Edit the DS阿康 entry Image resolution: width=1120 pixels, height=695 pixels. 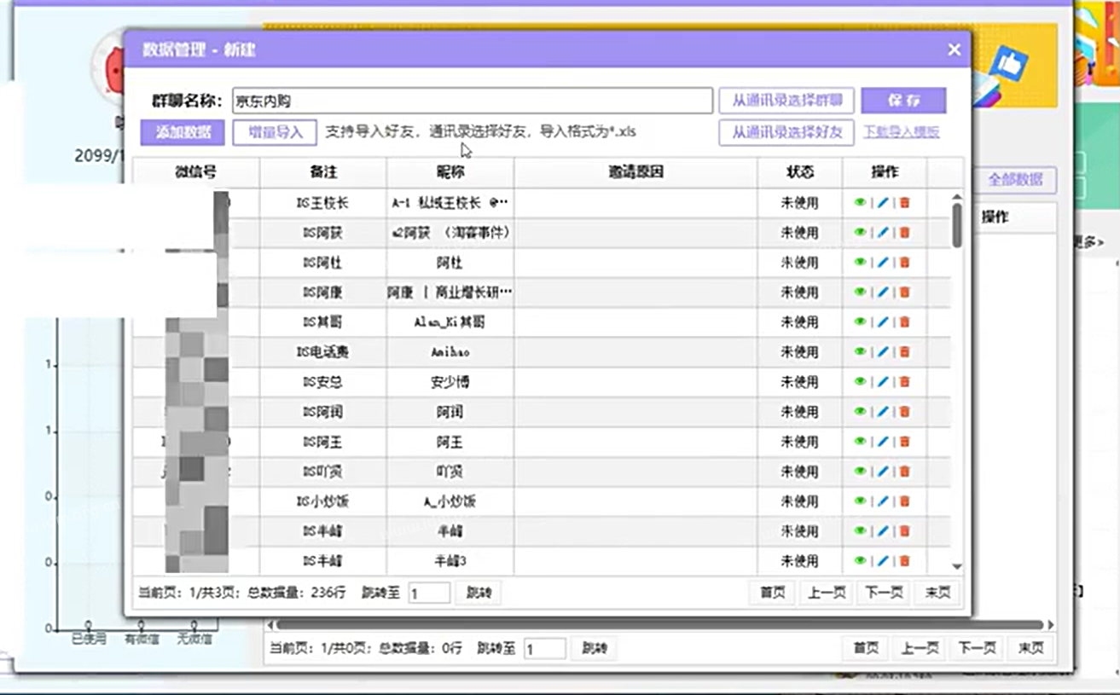tap(882, 292)
